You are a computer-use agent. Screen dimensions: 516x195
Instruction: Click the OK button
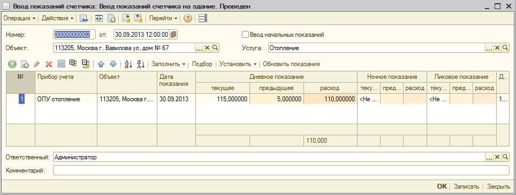(x=442, y=186)
